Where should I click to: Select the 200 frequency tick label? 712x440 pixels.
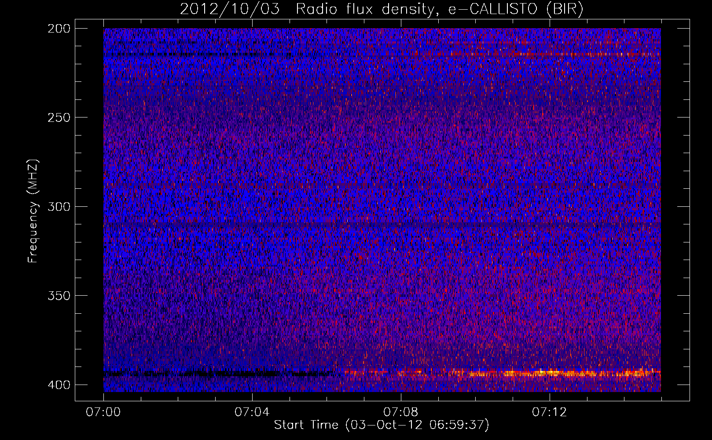coord(59,29)
